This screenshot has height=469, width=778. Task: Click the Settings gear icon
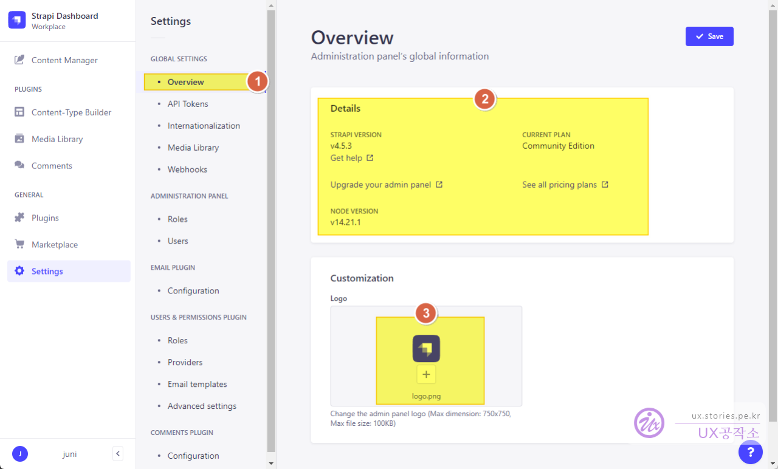tap(19, 271)
